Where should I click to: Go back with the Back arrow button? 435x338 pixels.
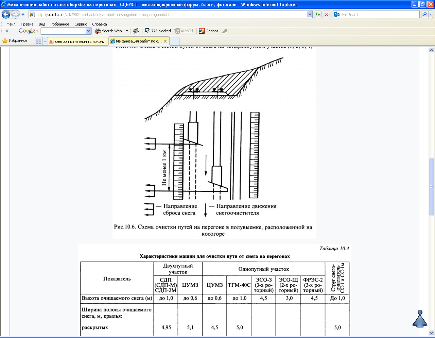pyautogui.click(x=6, y=15)
